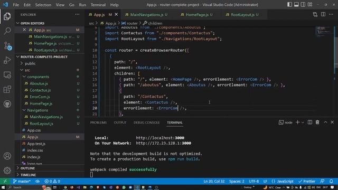Open the Terminal menu

pyautogui.click(x=98, y=5)
